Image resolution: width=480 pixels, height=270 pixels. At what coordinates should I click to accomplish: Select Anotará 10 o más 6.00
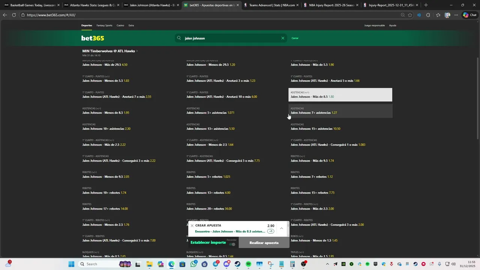(x=236, y=95)
